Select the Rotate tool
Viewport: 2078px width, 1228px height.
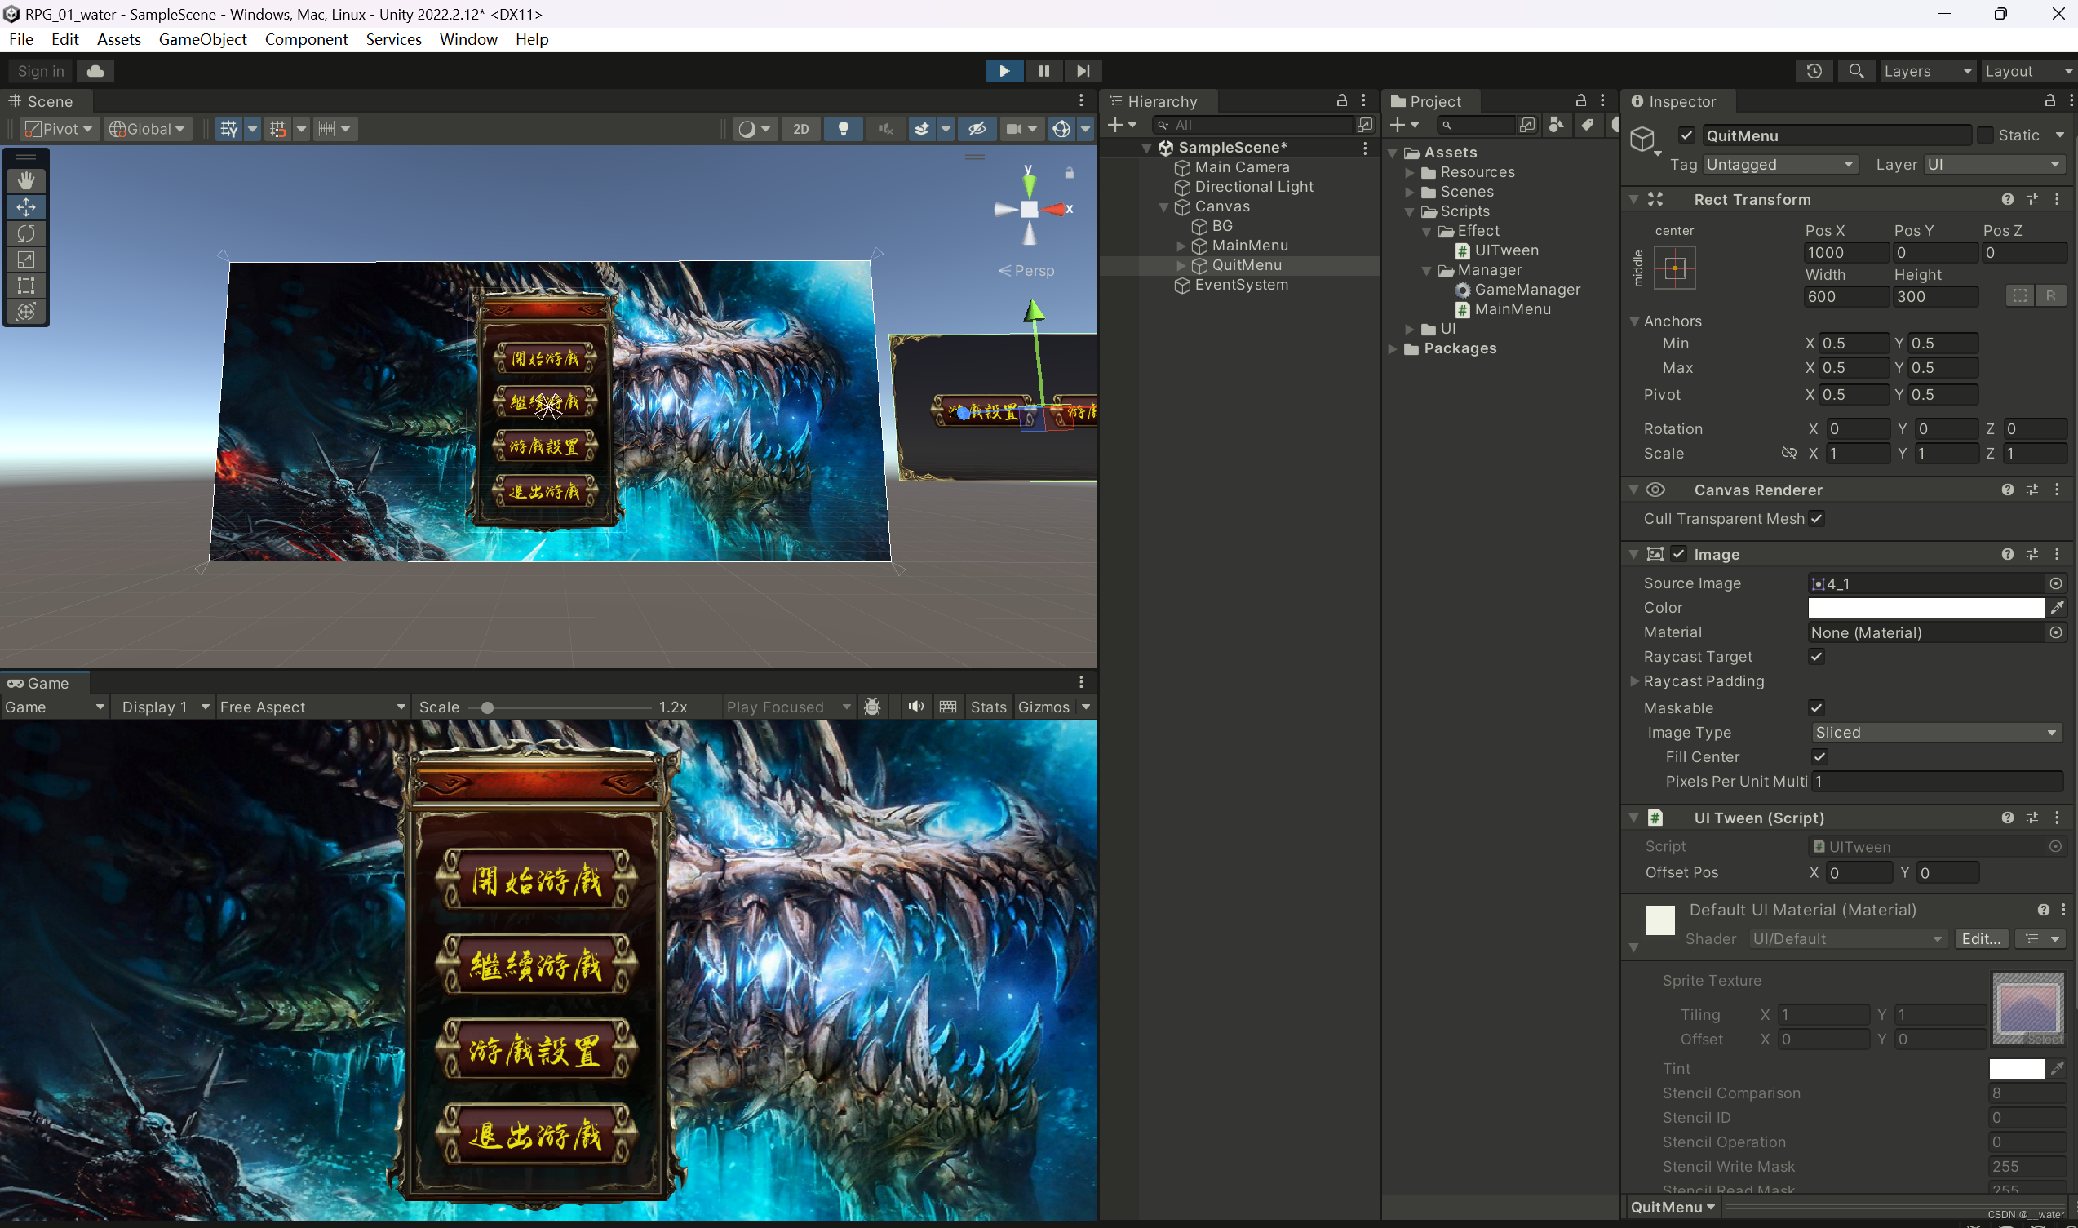(25, 233)
